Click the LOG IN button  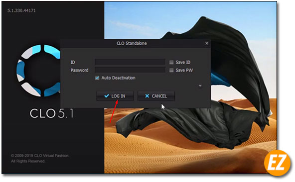[x=115, y=96]
